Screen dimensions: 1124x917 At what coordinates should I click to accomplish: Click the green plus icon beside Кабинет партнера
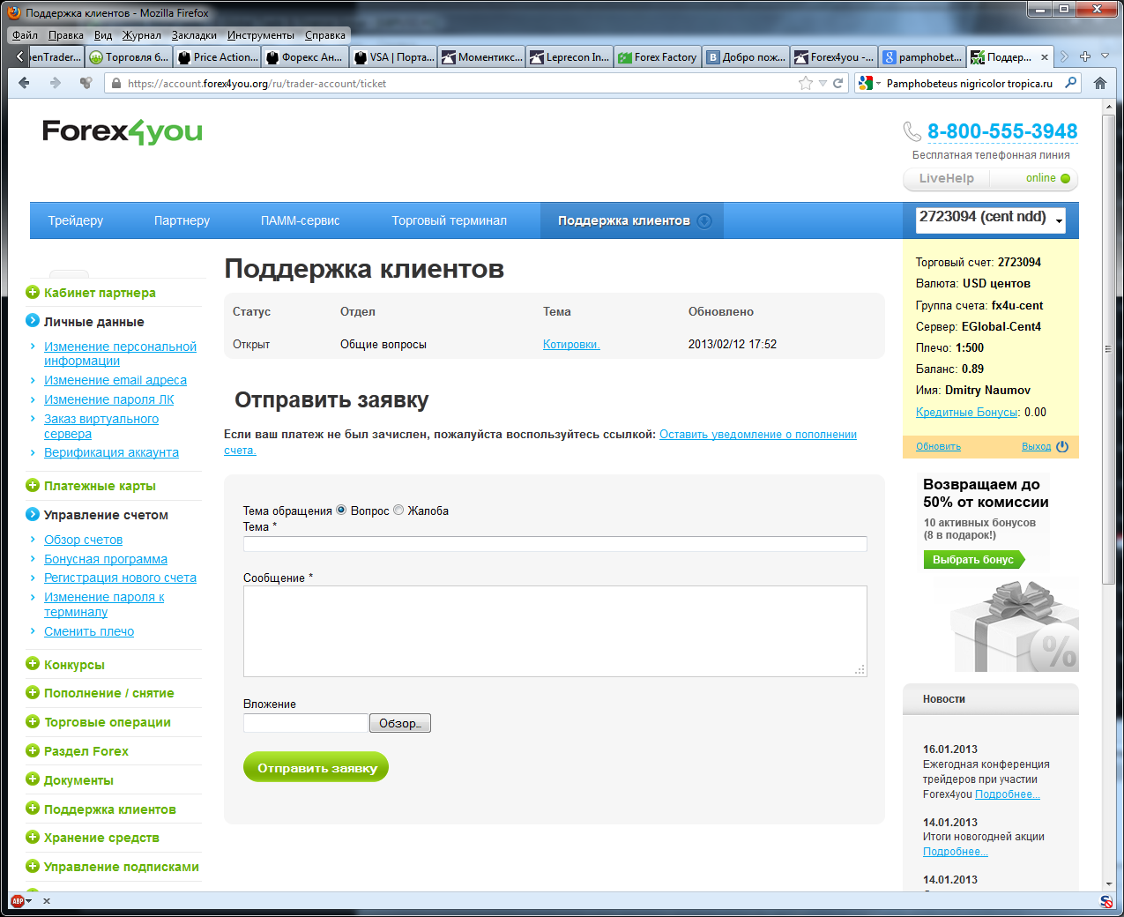33,292
